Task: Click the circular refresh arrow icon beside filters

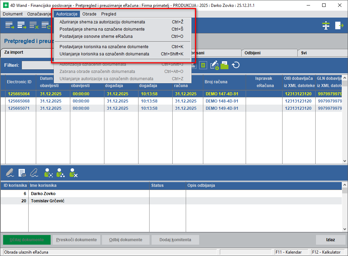Action: click(x=236, y=65)
